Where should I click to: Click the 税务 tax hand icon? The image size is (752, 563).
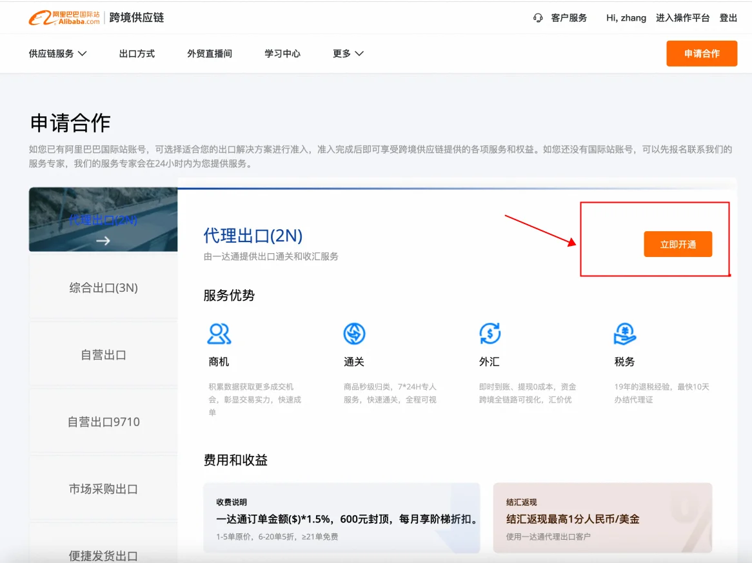point(625,334)
